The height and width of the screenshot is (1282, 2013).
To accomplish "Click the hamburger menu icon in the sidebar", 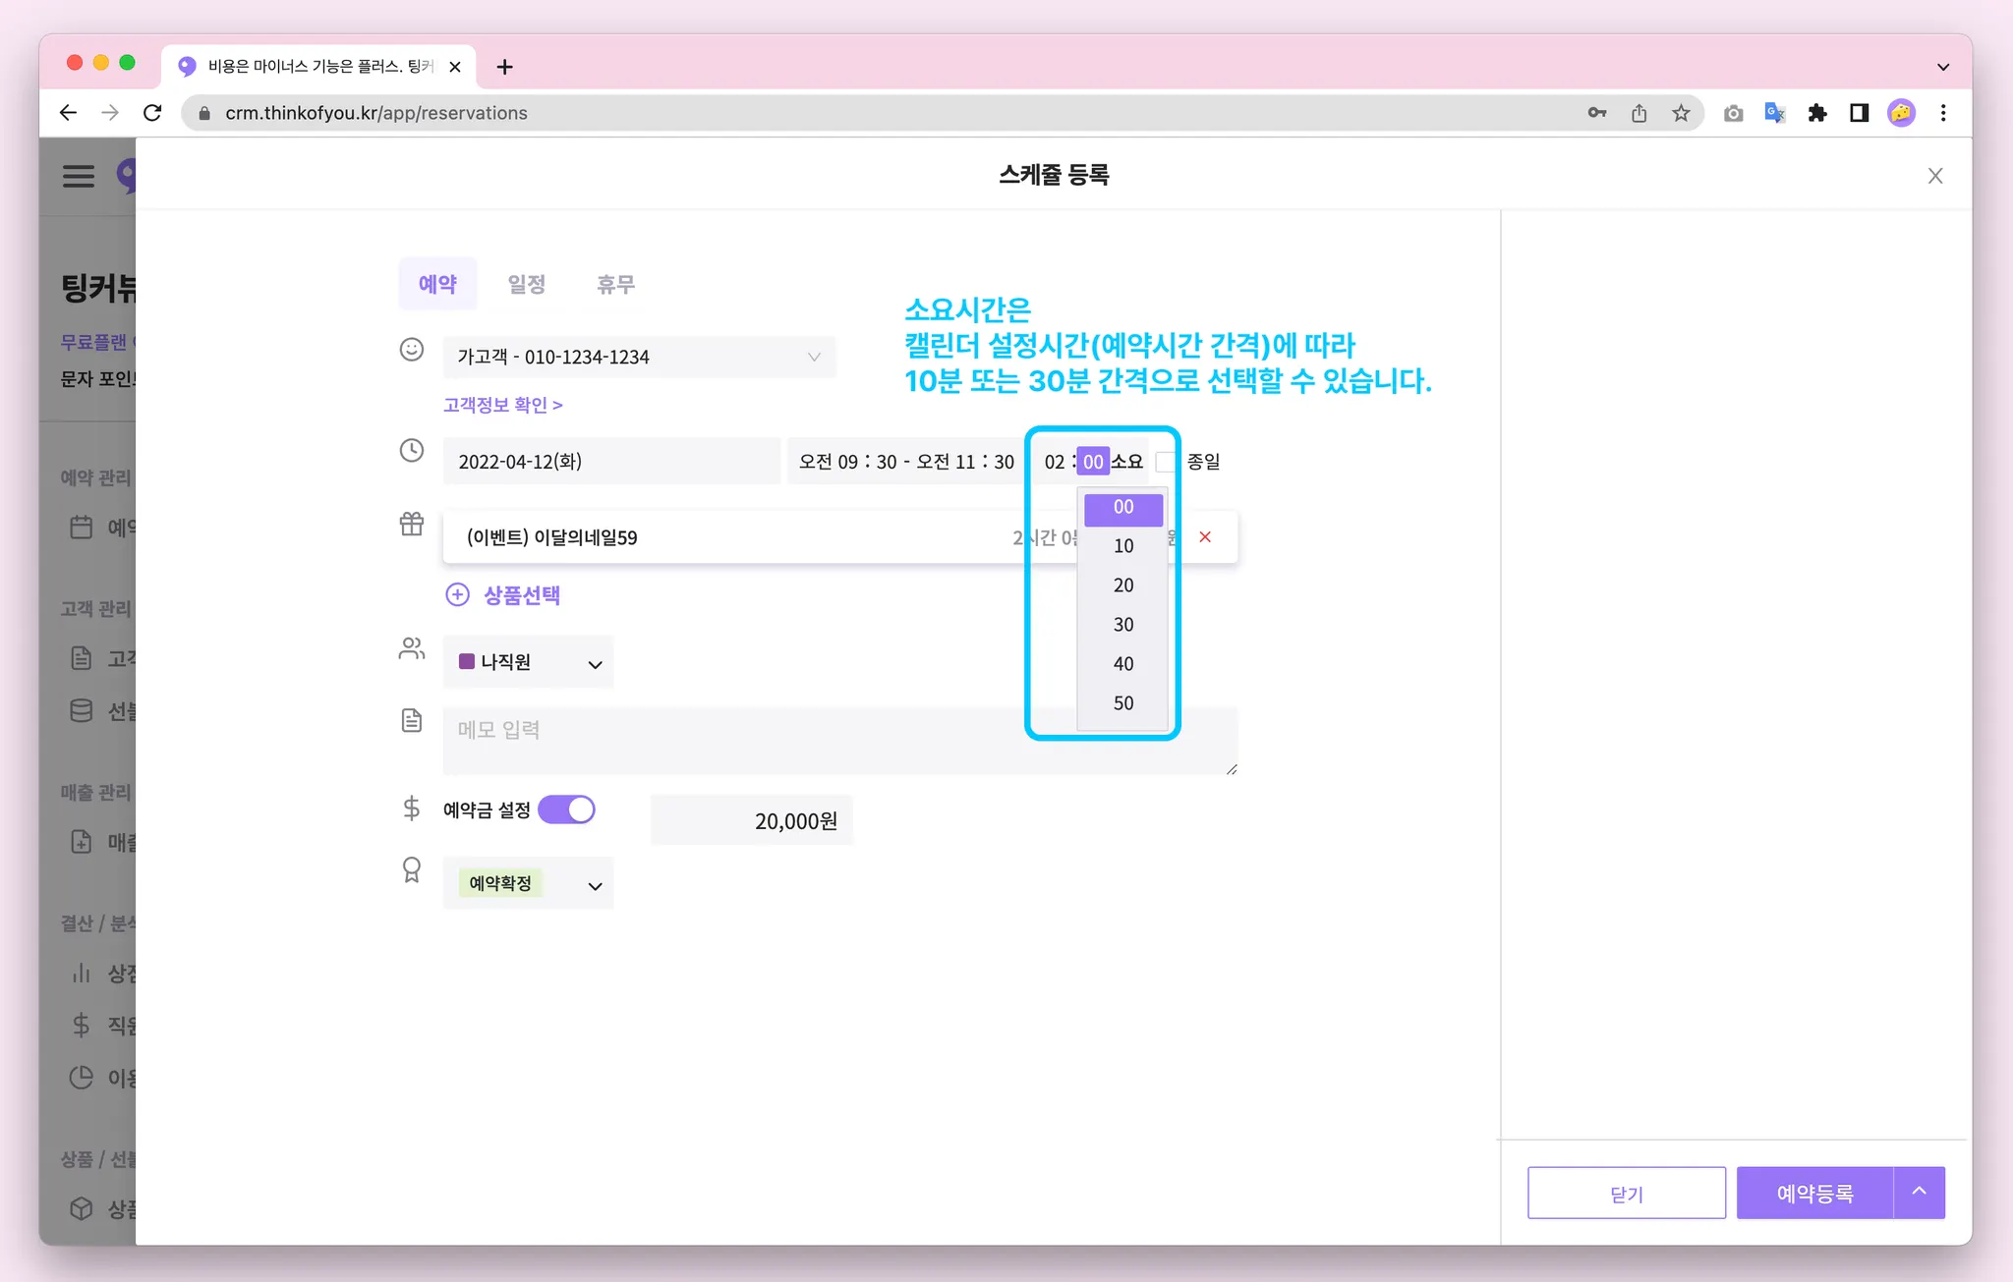I will coord(79,176).
